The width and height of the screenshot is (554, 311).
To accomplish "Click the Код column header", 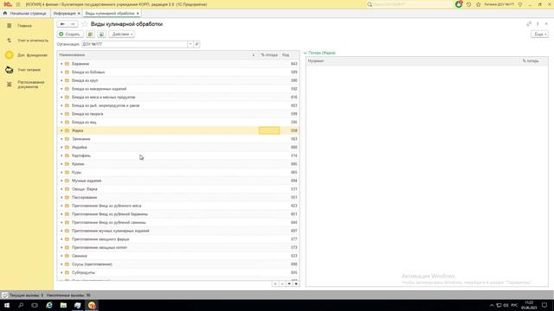I will click(x=289, y=55).
